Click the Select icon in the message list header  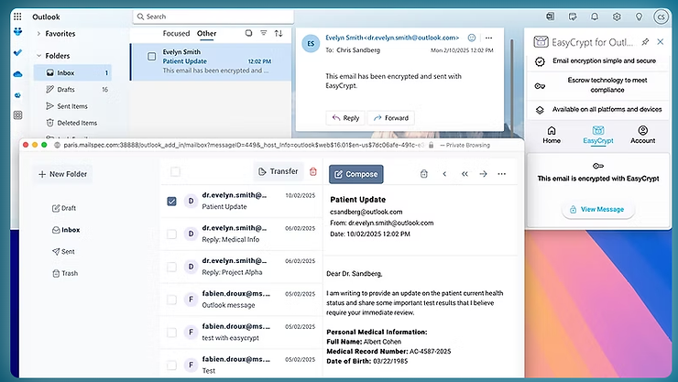tap(248, 33)
